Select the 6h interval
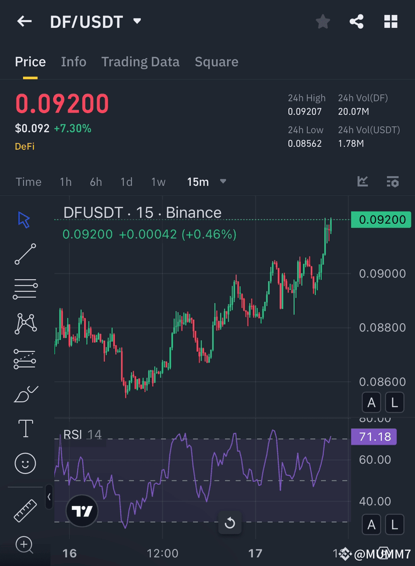The width and height of the screenshot is (415, 566). pos(96,181)
